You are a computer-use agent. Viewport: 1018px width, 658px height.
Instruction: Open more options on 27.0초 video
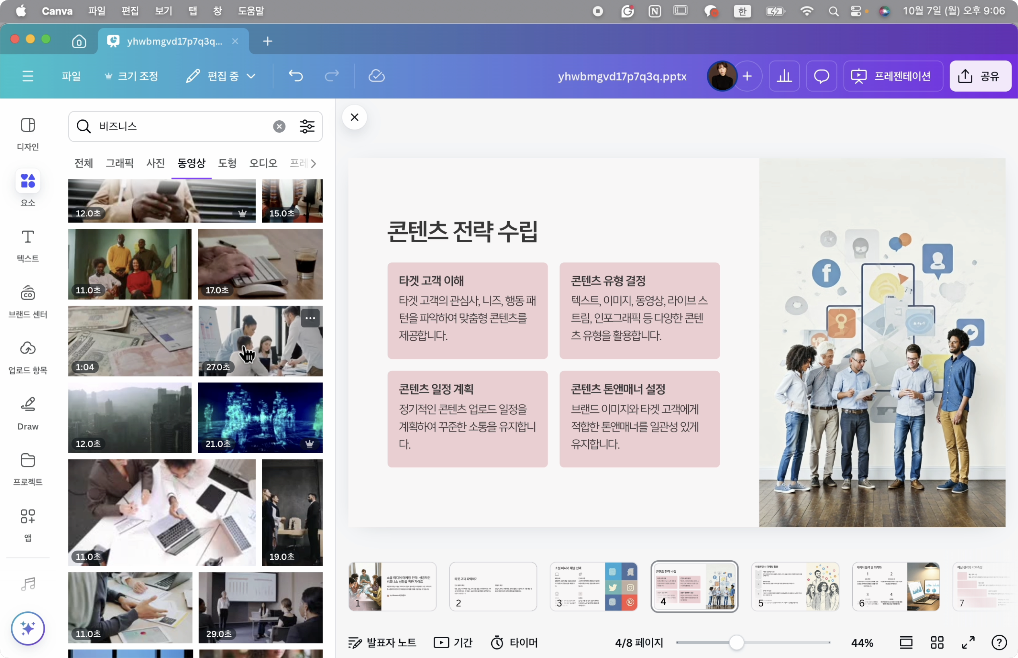(x=310, y=318)
